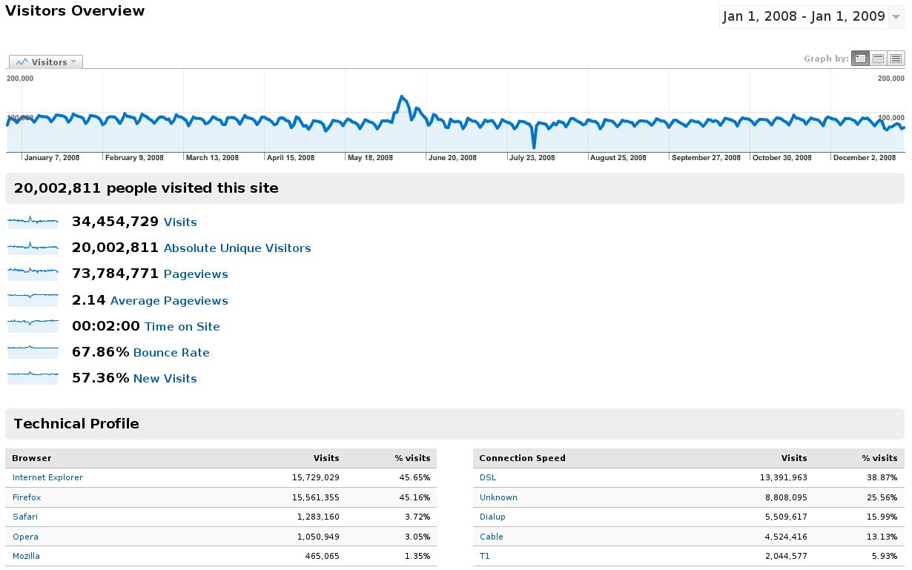
Task: Open the Opera browser link
Action: [x=25, y=537]
